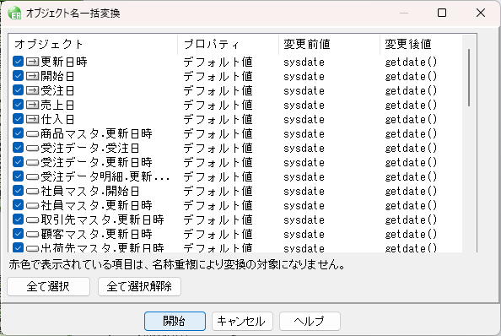Viewport: 501px width, 336px height.
Task: Toggle the 受注データ明細.更新... checkbox
Action: pyautogui.click(x=19, y=176)
